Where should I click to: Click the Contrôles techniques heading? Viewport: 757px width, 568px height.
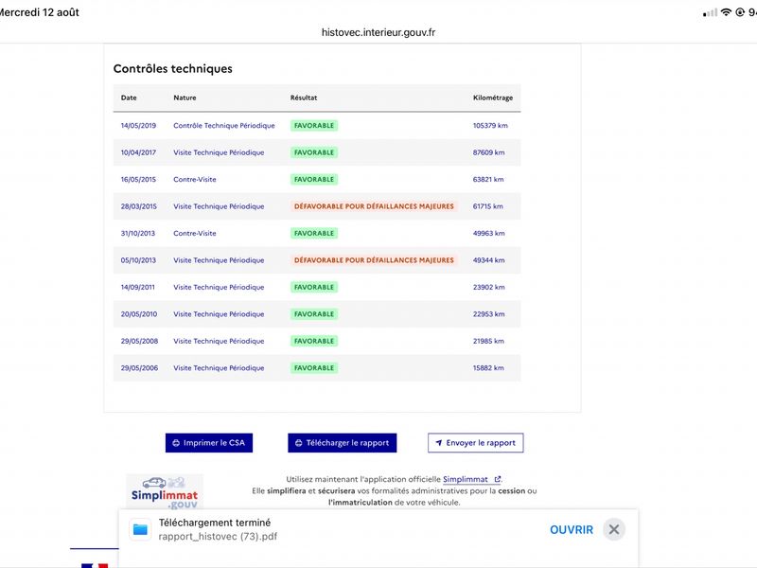tap(172, 68)
